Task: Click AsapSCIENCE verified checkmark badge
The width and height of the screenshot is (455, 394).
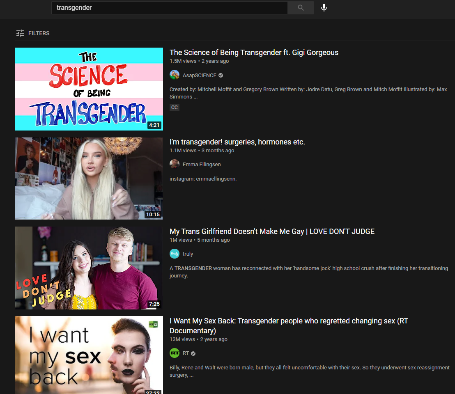Action: click(221, 76)
